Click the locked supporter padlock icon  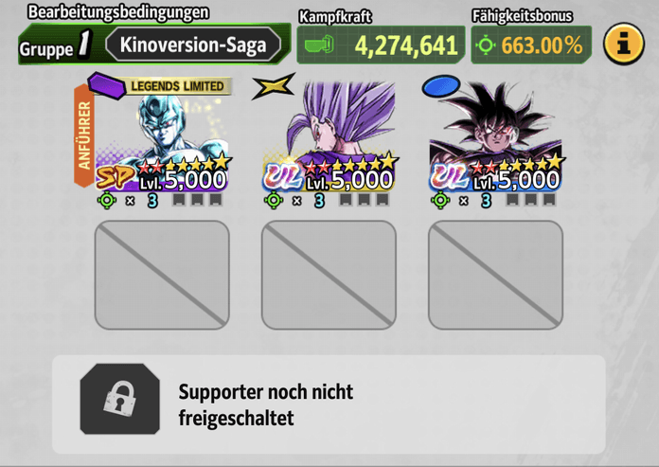120,399
